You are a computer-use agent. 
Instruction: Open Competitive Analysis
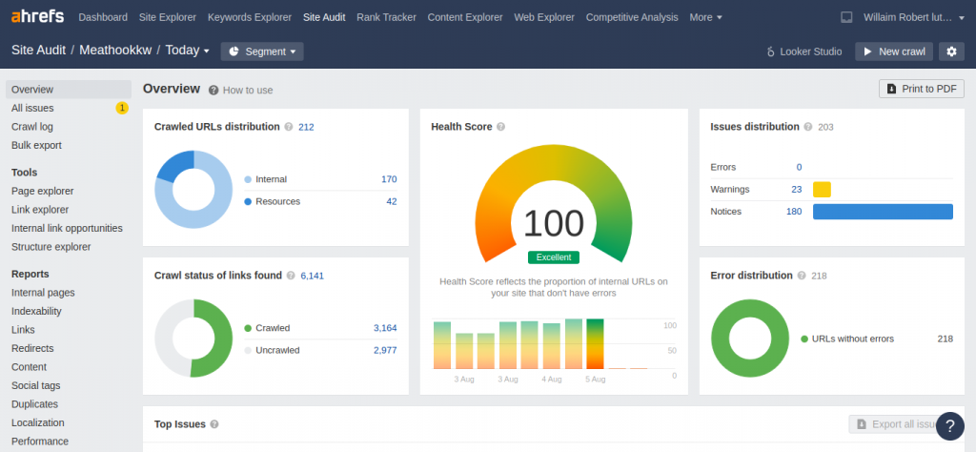click(632, 17)
